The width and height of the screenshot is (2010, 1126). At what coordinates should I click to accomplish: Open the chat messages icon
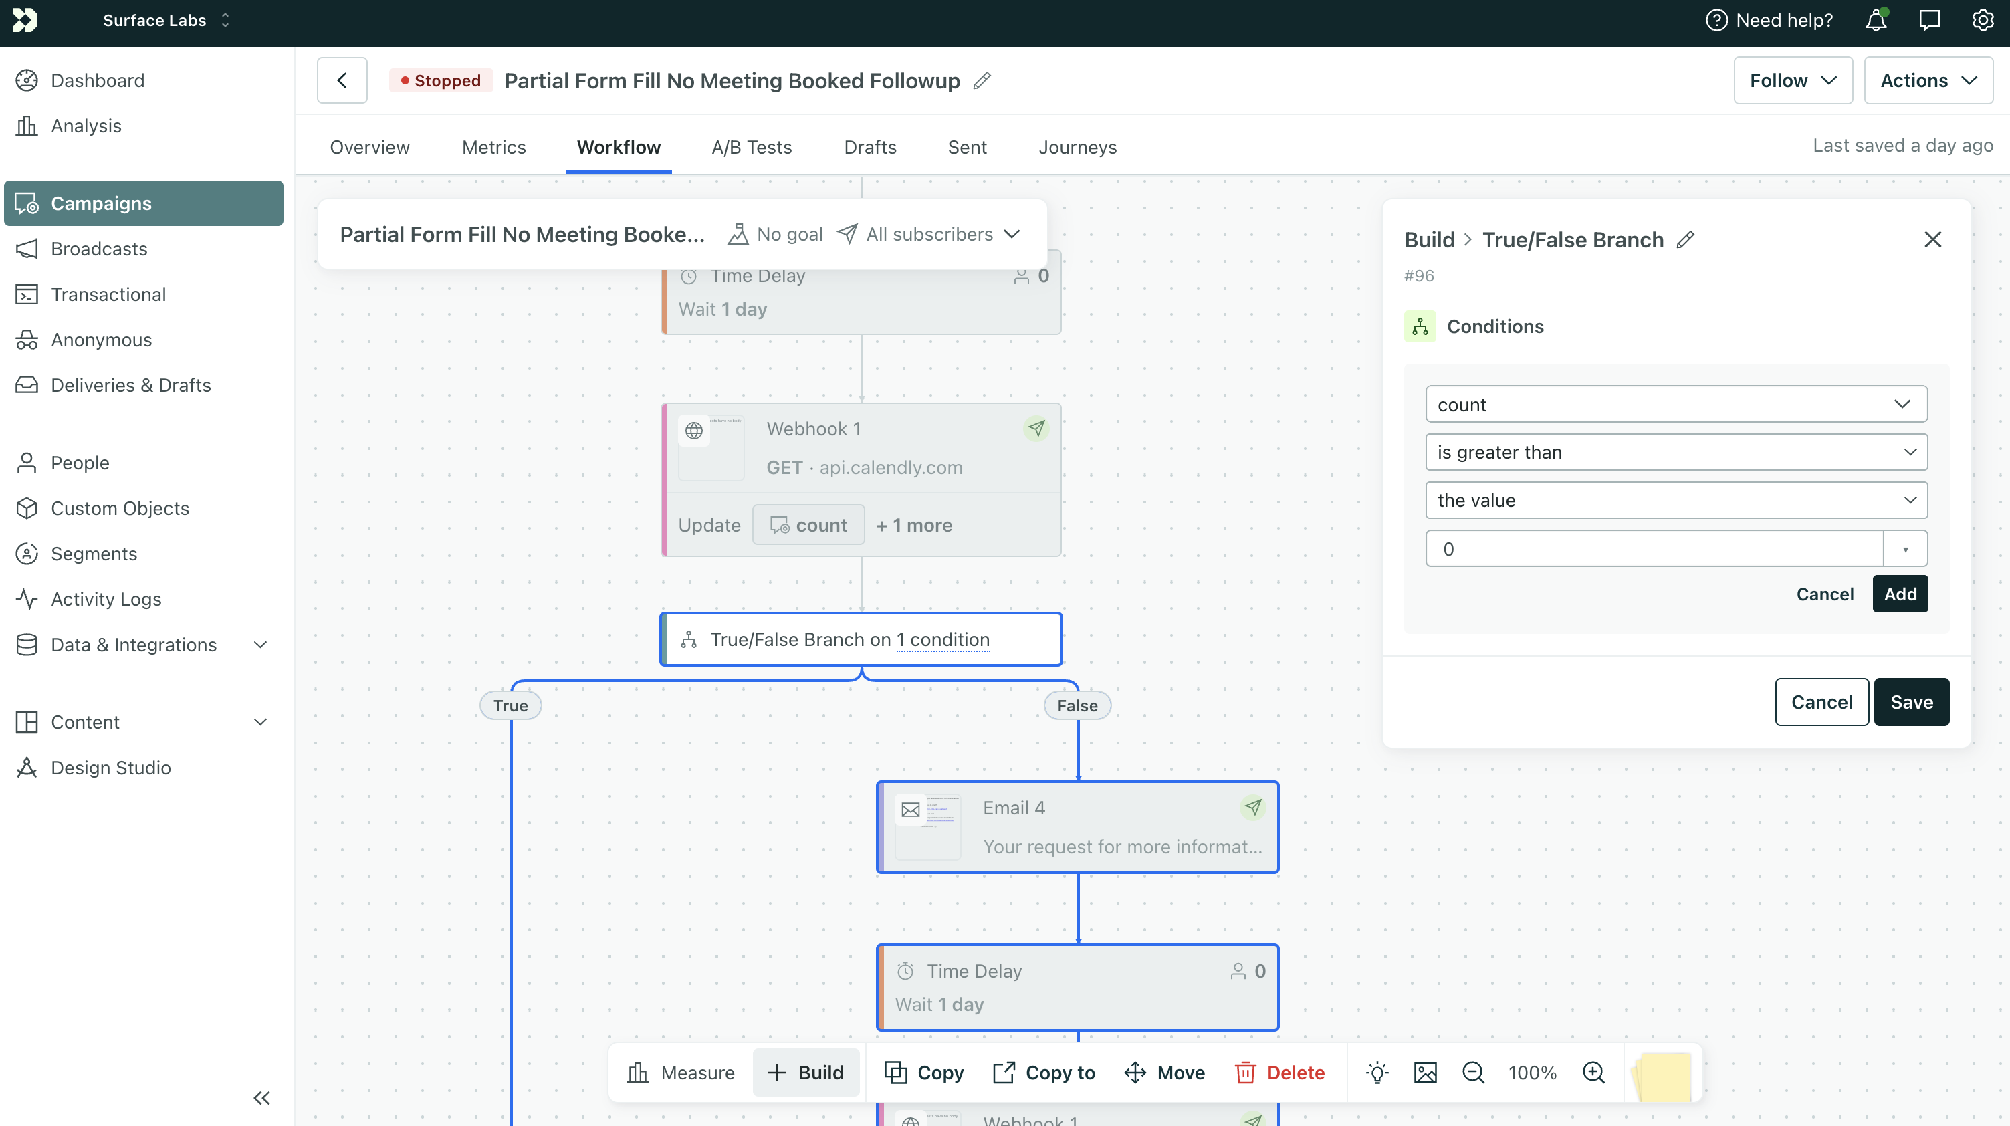point(1929,20)
